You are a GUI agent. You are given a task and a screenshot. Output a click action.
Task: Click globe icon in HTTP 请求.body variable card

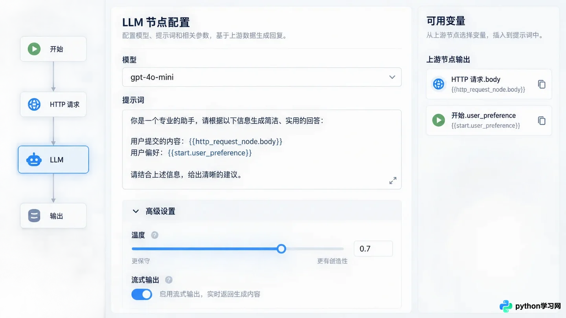click(438, 84)
